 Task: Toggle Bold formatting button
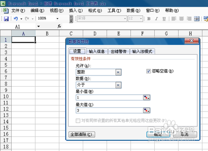[149, 19]
